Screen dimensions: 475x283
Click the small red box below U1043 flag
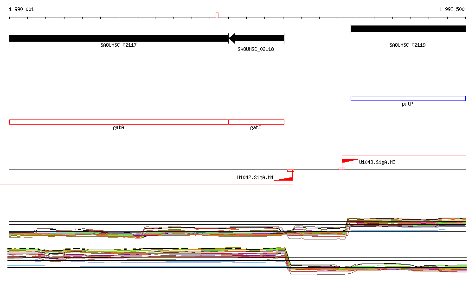click(342, 169)
